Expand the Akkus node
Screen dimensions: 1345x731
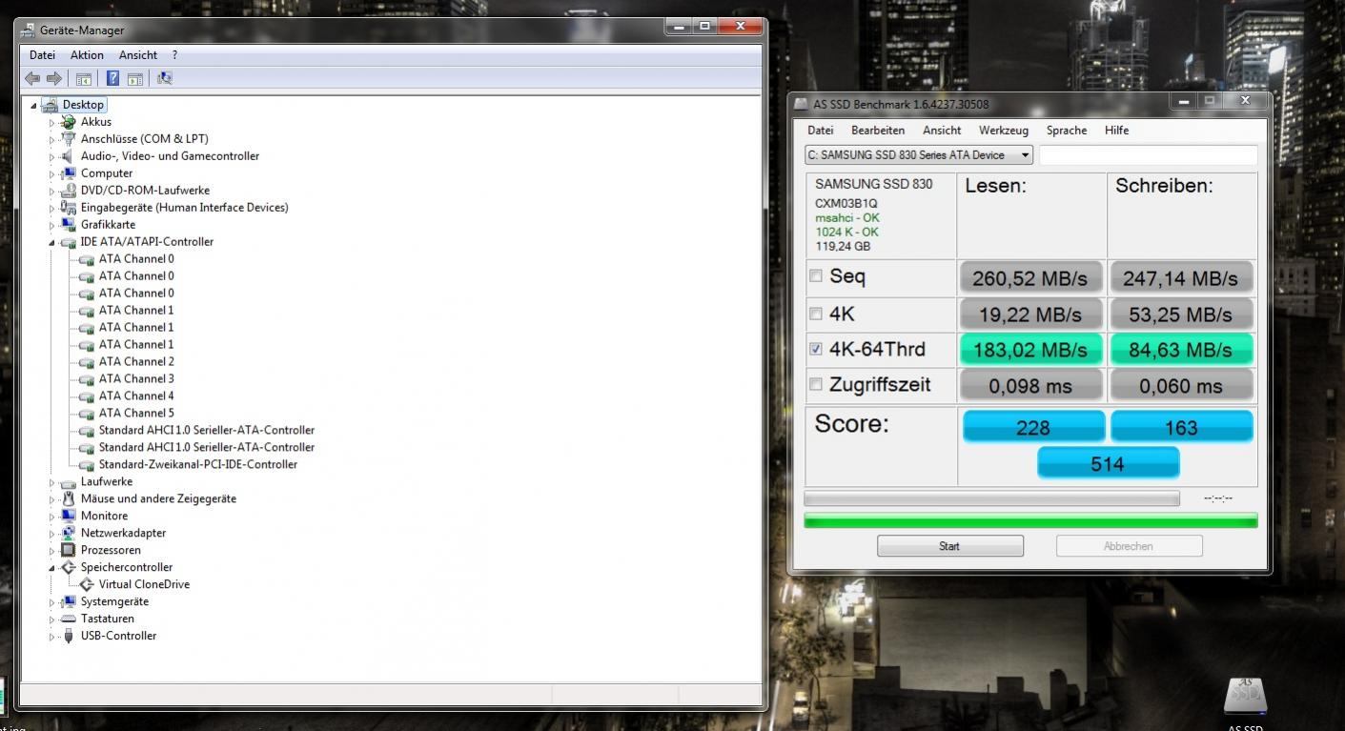[x=53, y=123]
